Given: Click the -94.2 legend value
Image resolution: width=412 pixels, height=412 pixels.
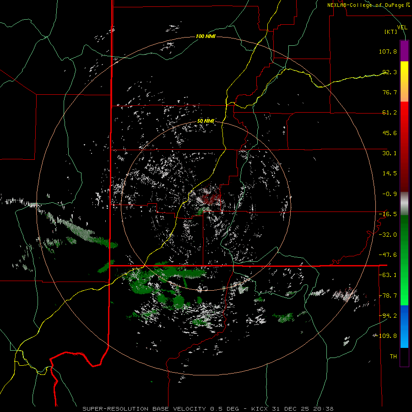Looking at the screenshot, I should 388,316.
